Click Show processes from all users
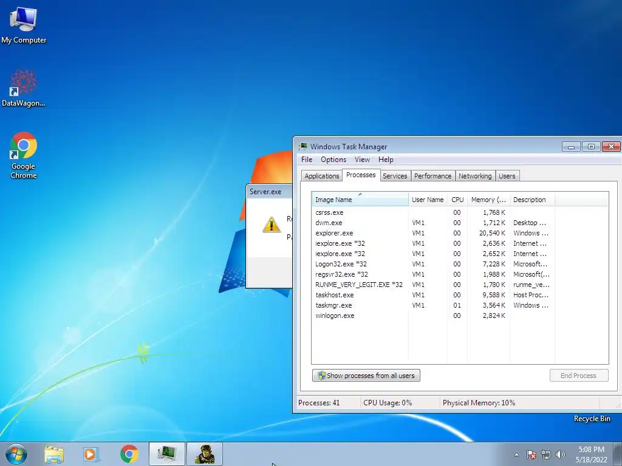The width and height of the screenshot is (622, 466). pos(366,375)
